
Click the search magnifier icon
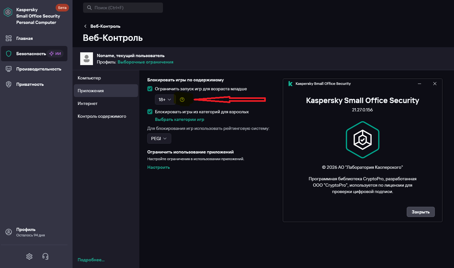pyautogui.click(x=89, y=8)
